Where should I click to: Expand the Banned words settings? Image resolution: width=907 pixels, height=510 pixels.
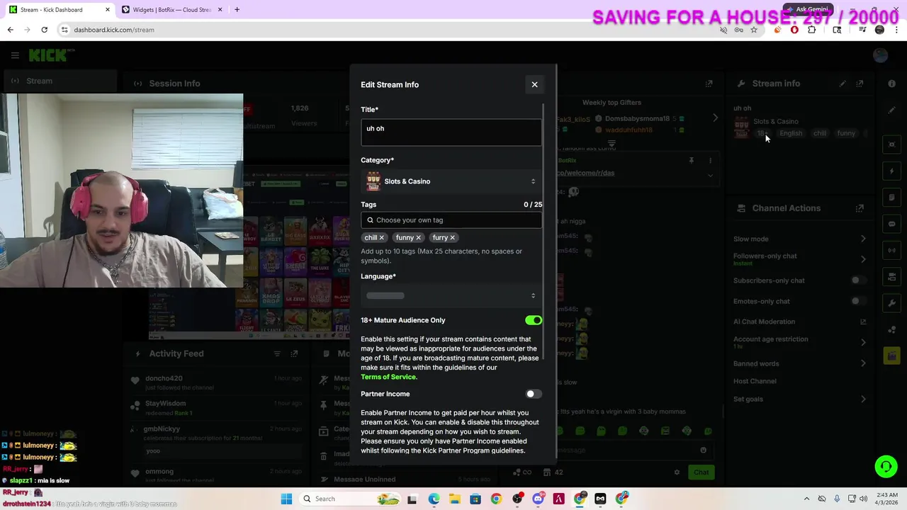point(799,363)
